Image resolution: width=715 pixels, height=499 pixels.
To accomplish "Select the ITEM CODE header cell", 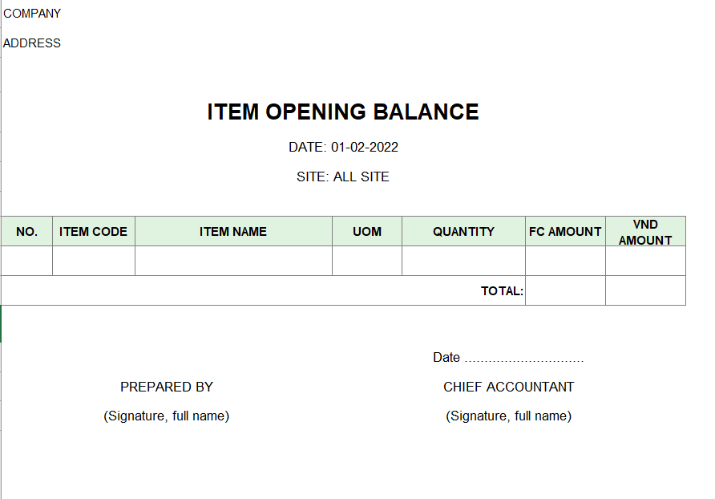I will (94, 232).
